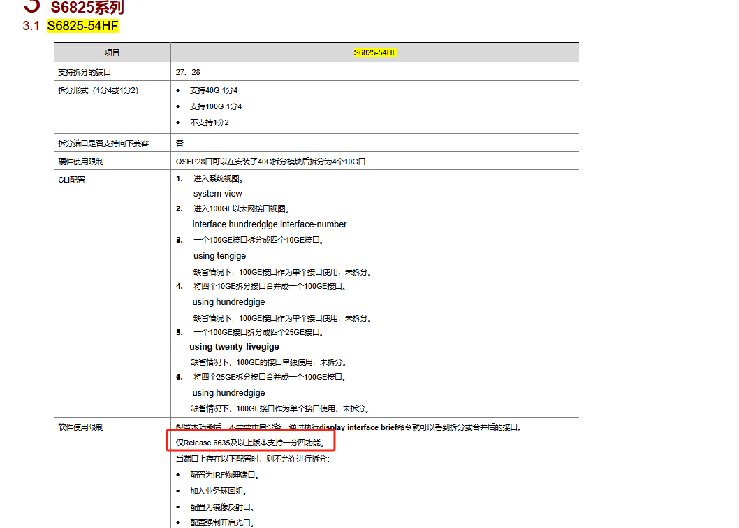
Task: Click the value 27、28
Action: click(188, 72)
